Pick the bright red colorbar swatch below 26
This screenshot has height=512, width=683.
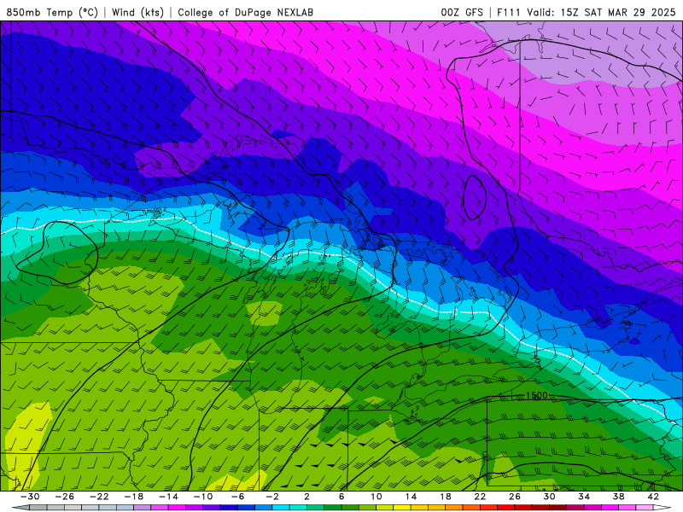506,508
